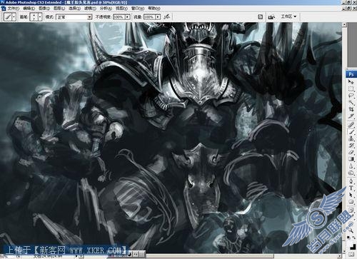Open the 帮助 (Help) menu
This screenshot has height=259, width=357.
pos(154,9)
